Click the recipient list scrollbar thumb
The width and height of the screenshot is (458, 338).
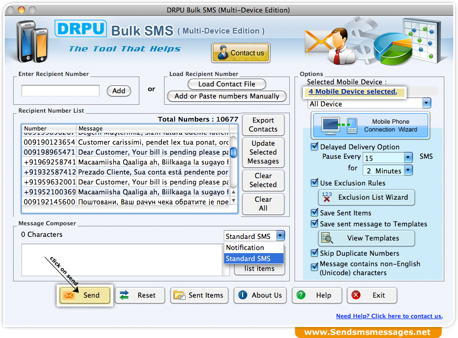(x=233, y=152)
